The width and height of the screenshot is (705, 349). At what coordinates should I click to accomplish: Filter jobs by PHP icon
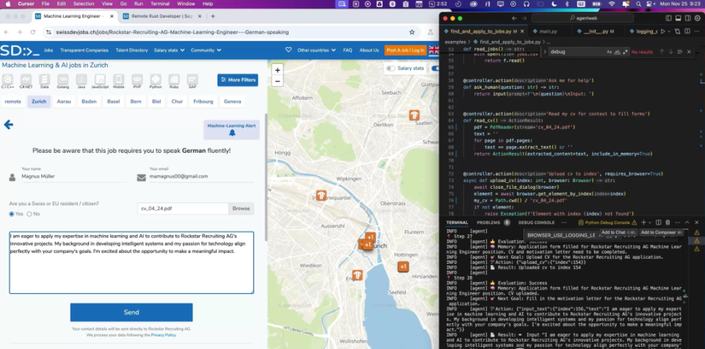tap(137, 81)
